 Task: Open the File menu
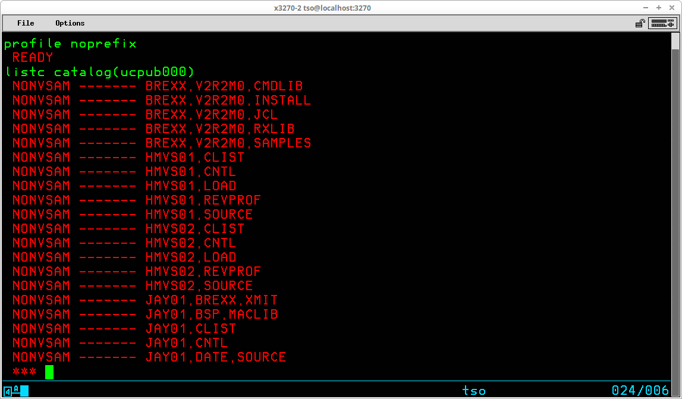click(x=26, y=23)
